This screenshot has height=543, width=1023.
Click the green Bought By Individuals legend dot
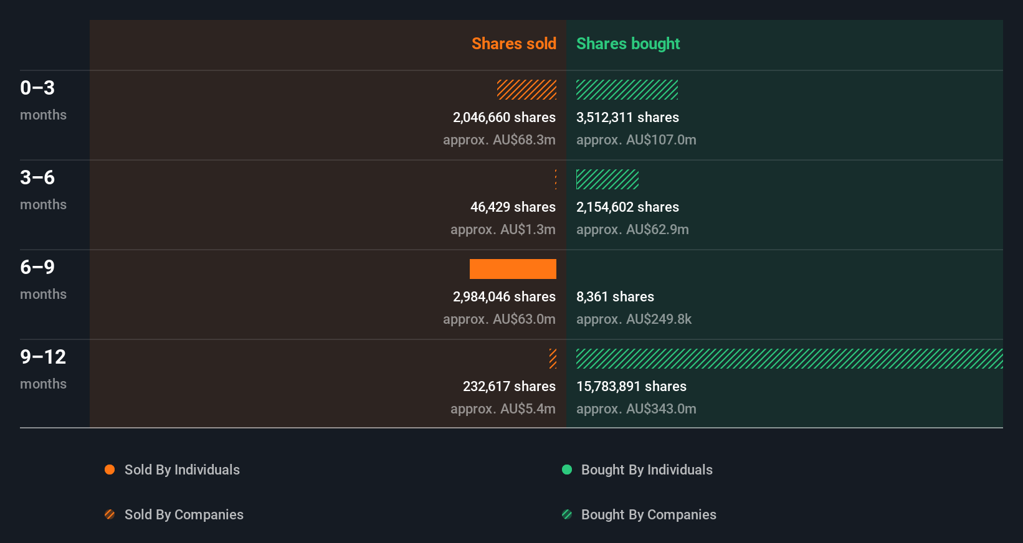pyautogui.click(x=567, y=470)
